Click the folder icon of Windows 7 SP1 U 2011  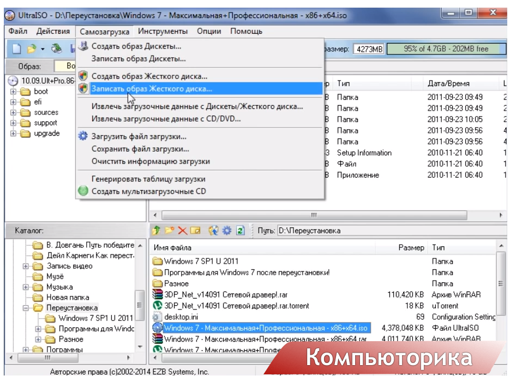158,261
